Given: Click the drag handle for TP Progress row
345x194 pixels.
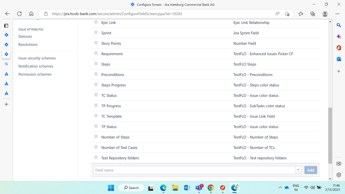Looking at the screenshot, I should coord(96,105).
